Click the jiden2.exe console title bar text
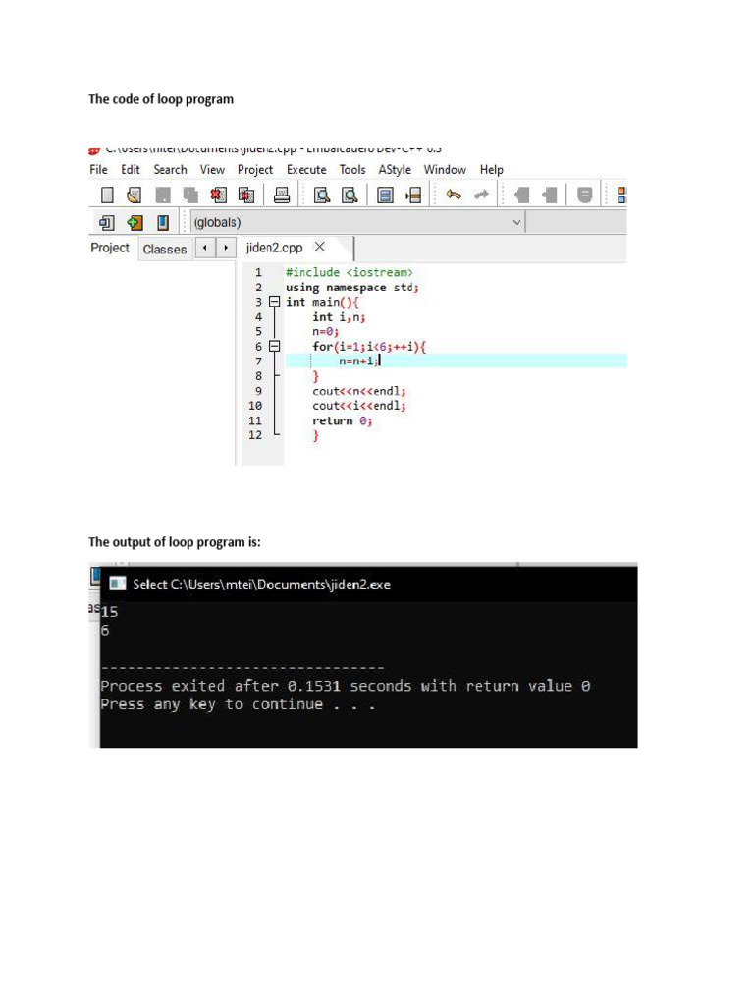 tap(261, 584)
